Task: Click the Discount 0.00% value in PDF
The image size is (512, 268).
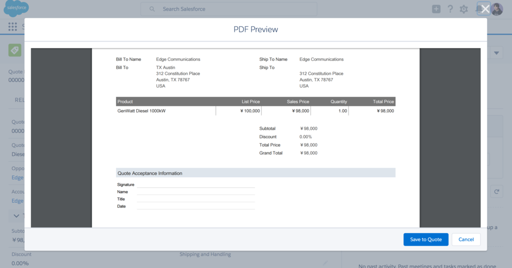Action: pos(305,137)
